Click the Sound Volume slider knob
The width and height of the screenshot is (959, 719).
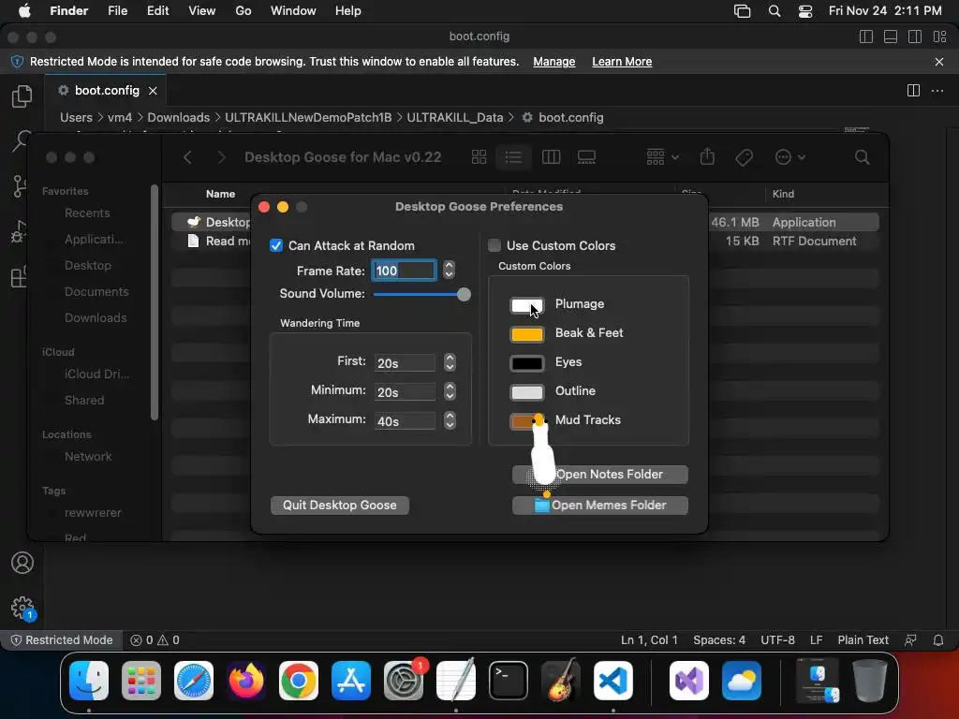[464, 295]
